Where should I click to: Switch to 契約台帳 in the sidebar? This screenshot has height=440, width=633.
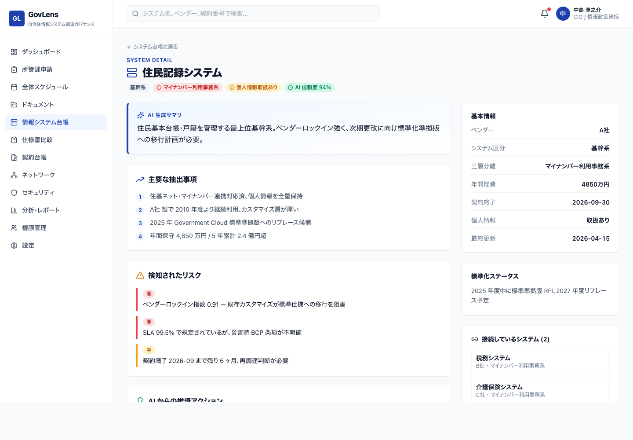click(x=35, y=157)
